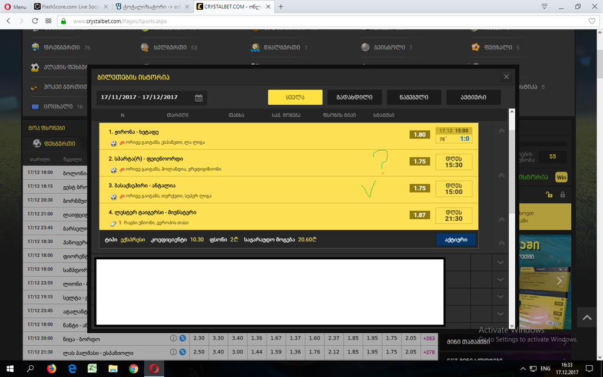The width and height of the screenshot is (603, 377).
Task: Collapse chevron right of აქტიური status button
Action: 501,243
